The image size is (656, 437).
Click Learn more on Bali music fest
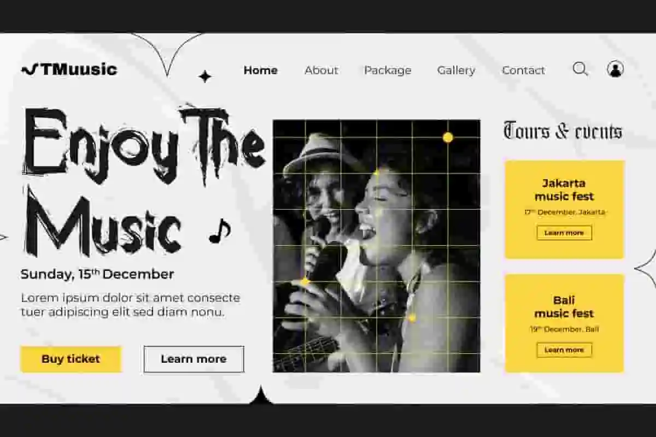click(564, 350)
